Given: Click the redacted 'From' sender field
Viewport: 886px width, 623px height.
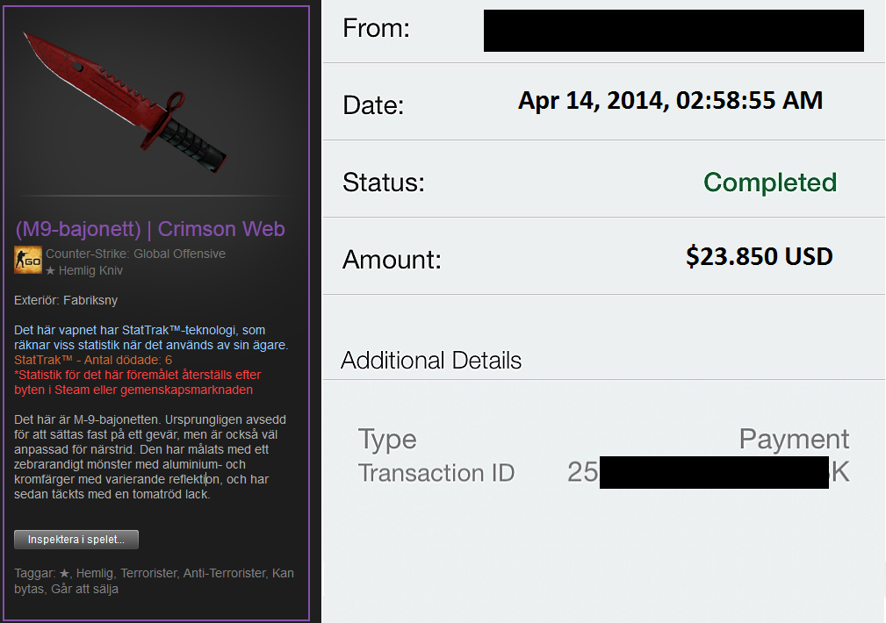Looking at the screenshot, I should pos(674,31).
